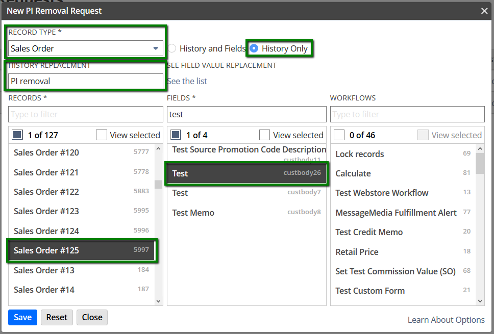Image resolution: width=494 pixels, height=334 pixels.
Task: Select the Test Webstore Workflow item
Action: [403, 193]
